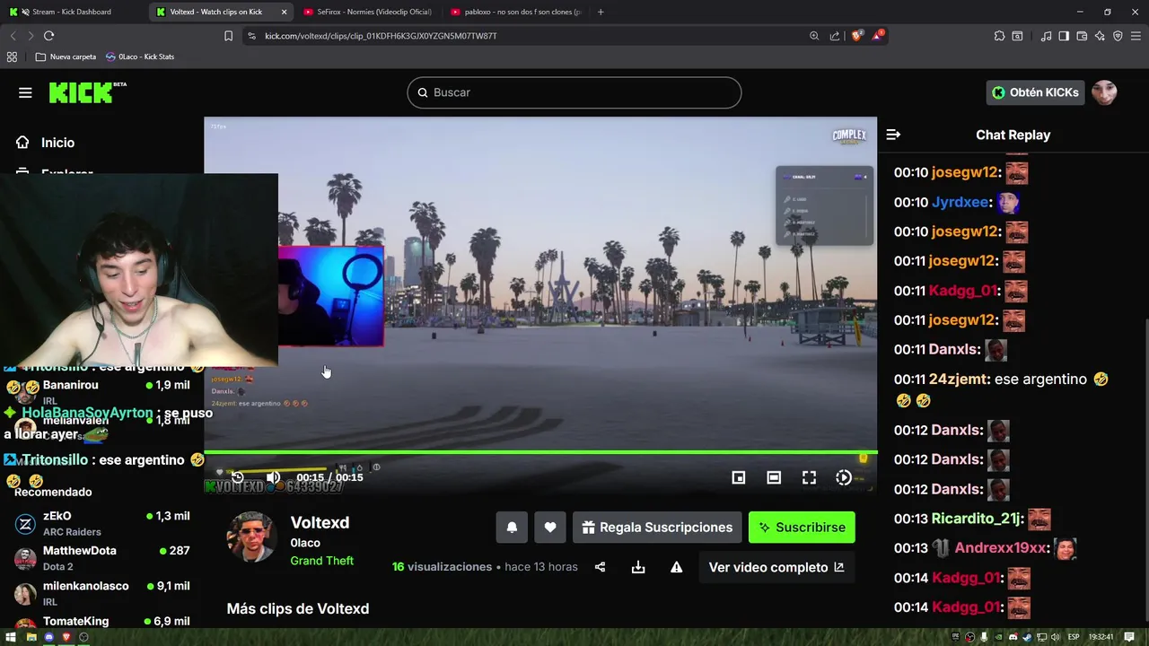Open MatthewDota recommended channel
Screen dimensions: 1149x646
pyautogui.click(x=103, y=558)
